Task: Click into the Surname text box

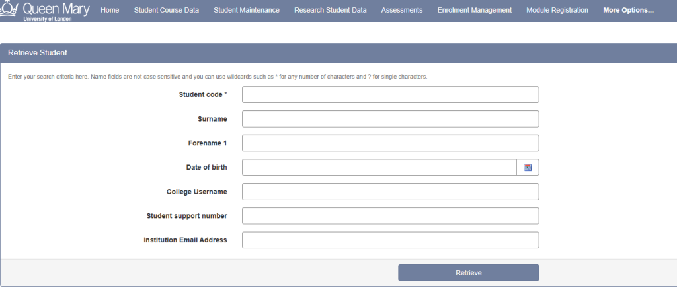Action: (x=390, y=119)
